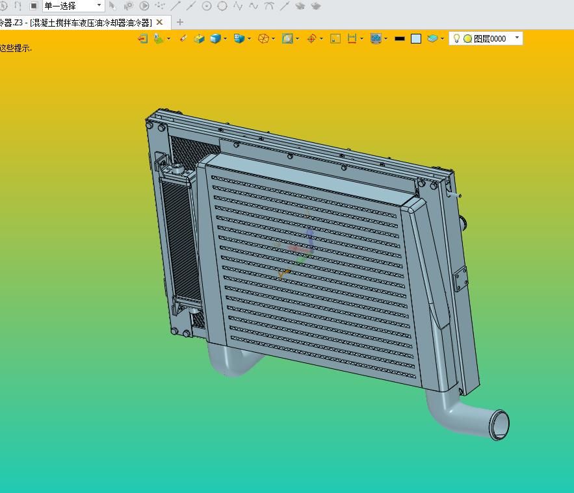Close the 混凝土搅拌车液压油冷却器油冷器 document tab
The height and width of the screenshot is (493, 574).
[x=159, y=22]
